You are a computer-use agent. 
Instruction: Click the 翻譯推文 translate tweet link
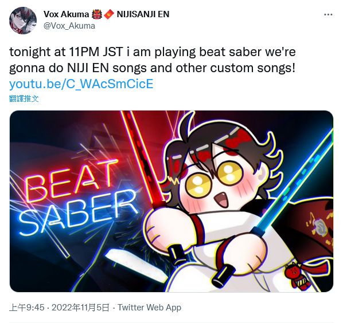coord(24,99)
